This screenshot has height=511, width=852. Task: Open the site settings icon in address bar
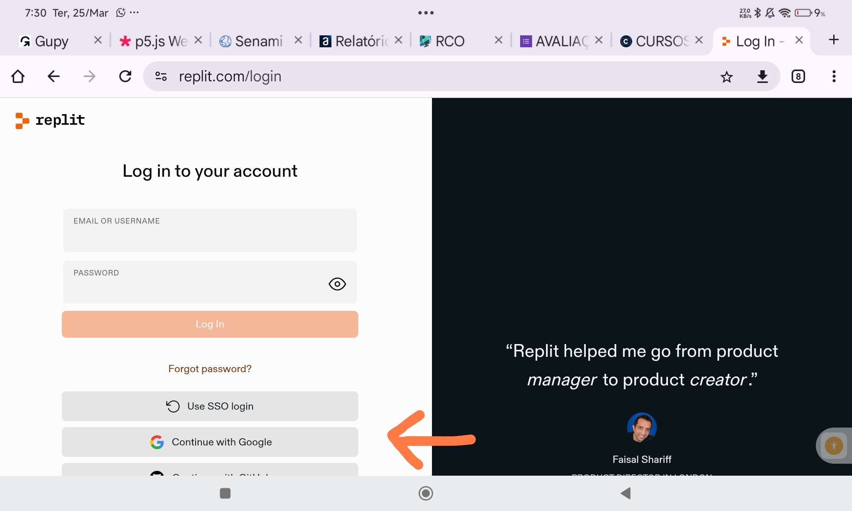pyautogui.click(x=161, y=77)
